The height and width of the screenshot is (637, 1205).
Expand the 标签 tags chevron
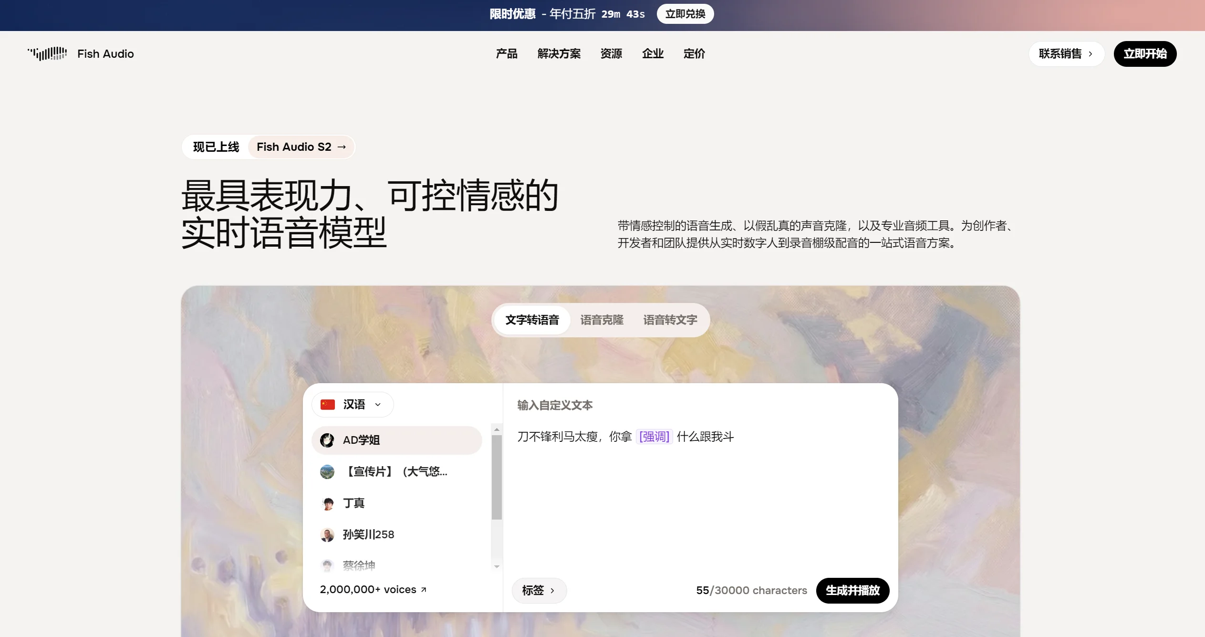[x=552, y=591]
